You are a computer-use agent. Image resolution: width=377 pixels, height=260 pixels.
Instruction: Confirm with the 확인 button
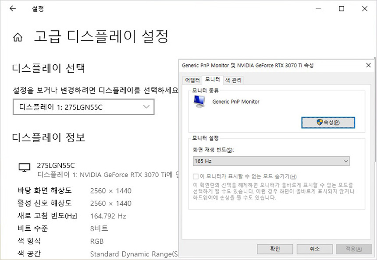coord(275,249)
